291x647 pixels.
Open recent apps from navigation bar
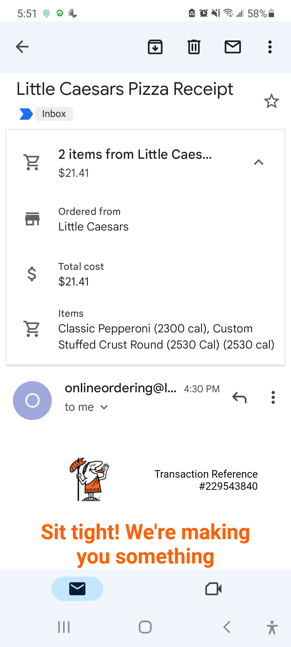pos(64,627)
